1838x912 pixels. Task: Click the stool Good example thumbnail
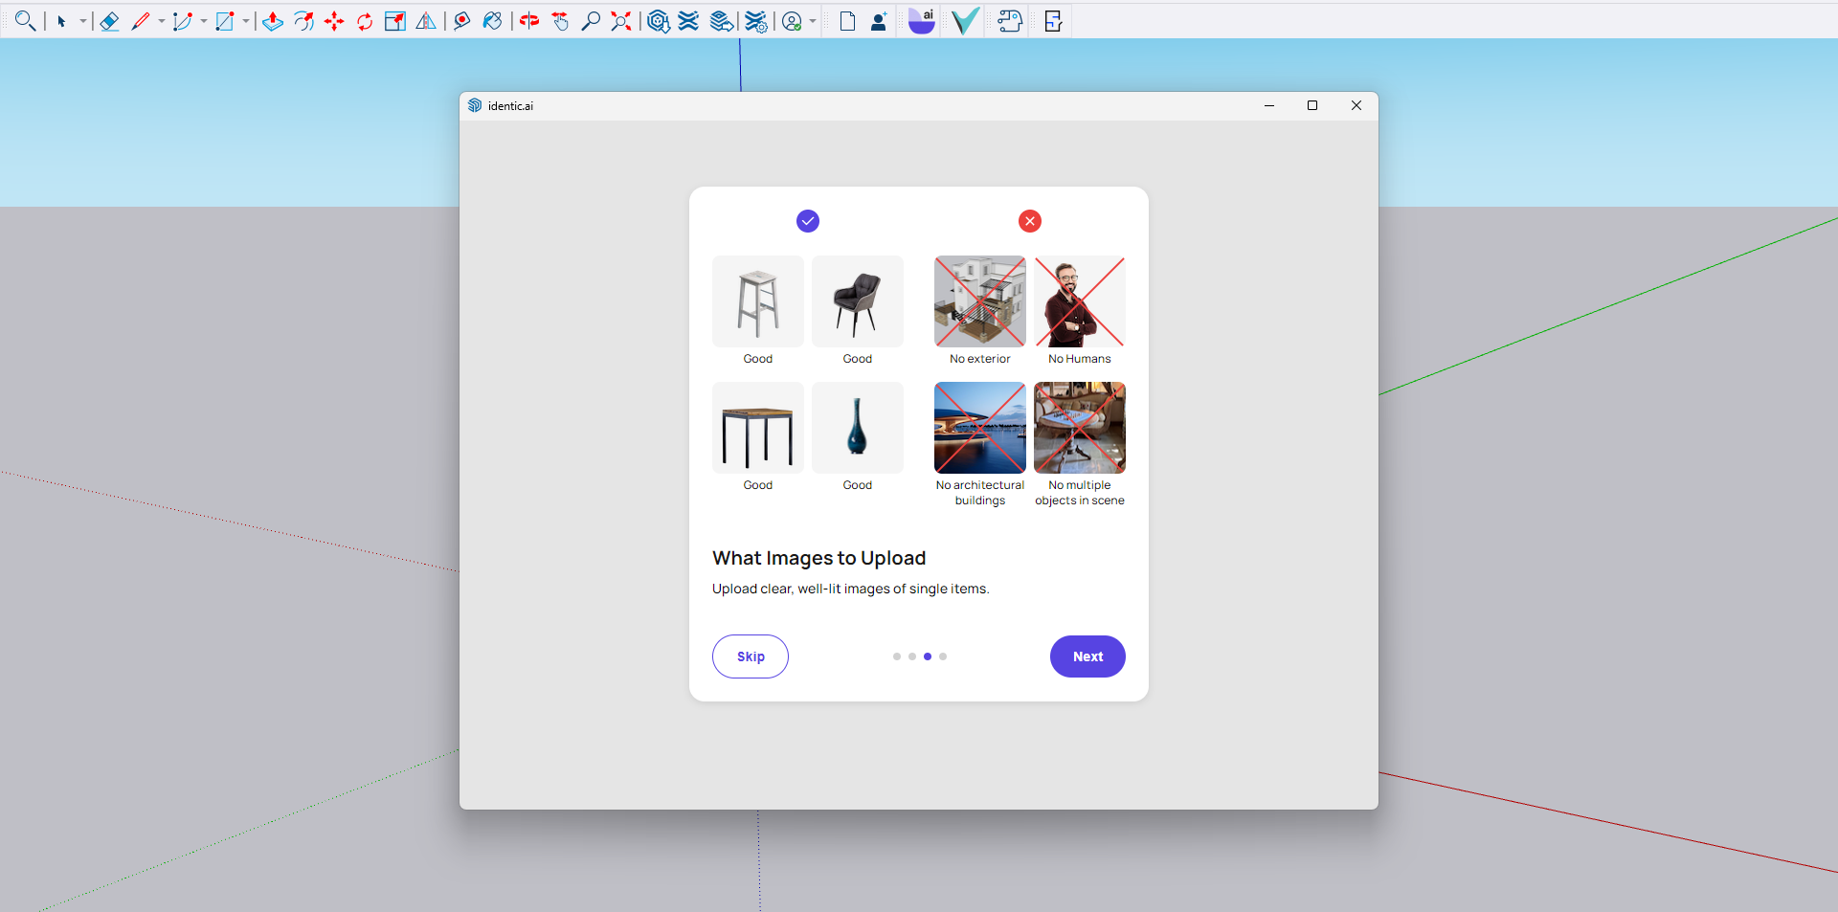coord(758,301)
